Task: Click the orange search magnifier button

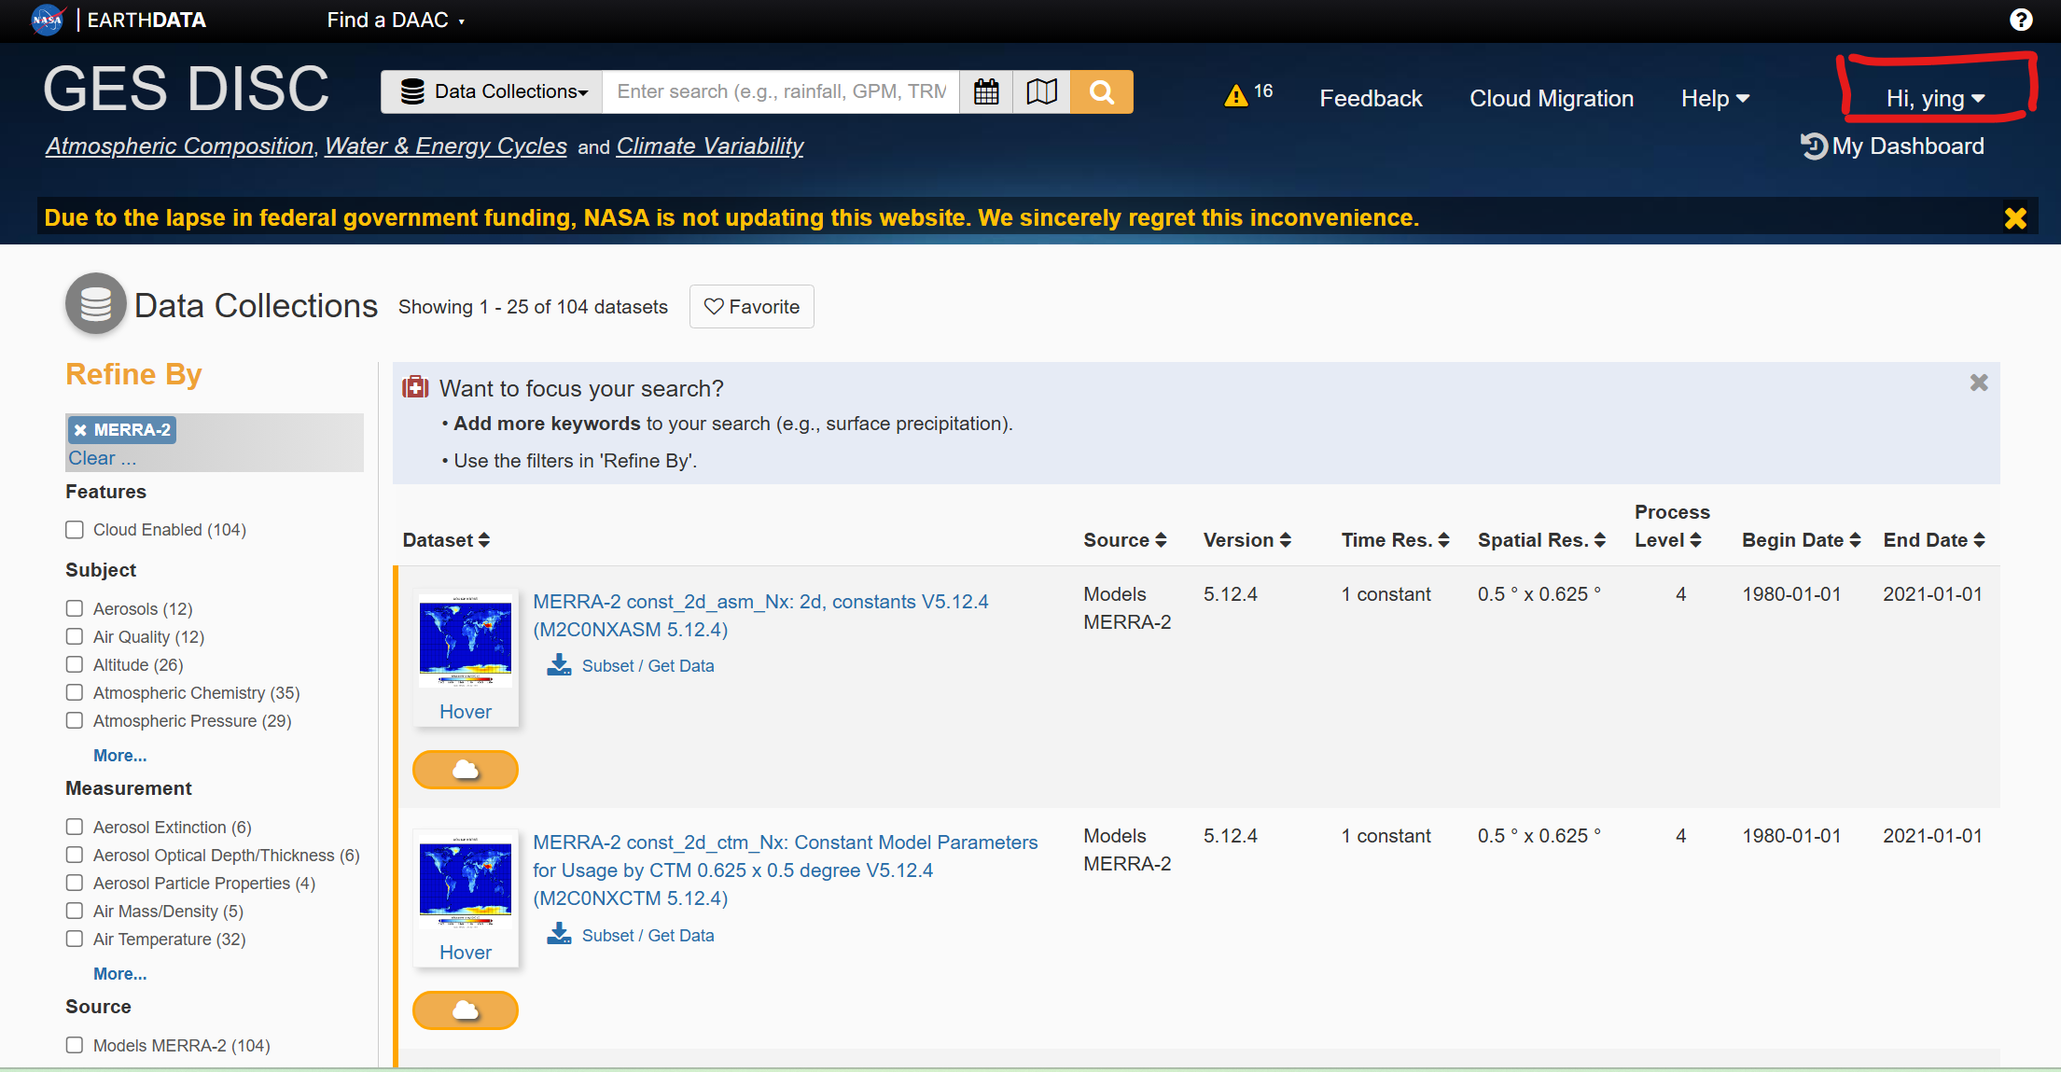Action: click(x=1102, y=91)
